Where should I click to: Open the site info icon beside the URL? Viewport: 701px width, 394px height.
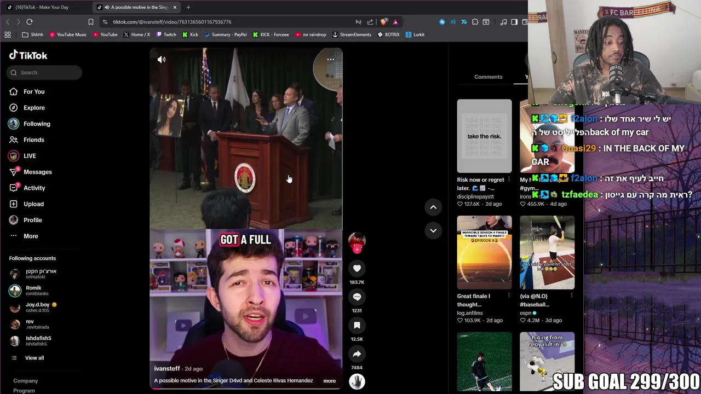pyautogui.click(x=105, y=22)
